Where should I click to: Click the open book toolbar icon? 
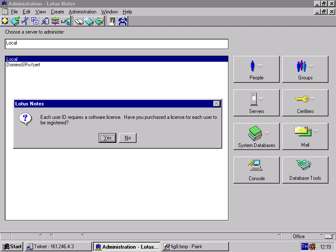[79, 21]
